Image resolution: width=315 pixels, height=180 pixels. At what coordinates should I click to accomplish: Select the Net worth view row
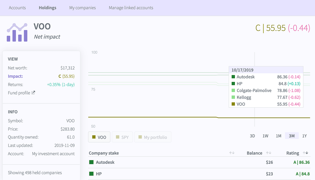41,68
